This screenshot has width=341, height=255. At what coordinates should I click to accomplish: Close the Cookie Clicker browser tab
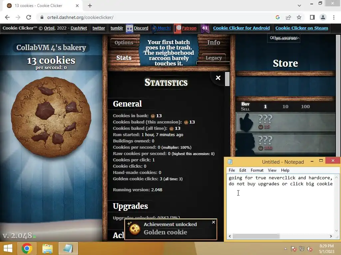[77, 6]
